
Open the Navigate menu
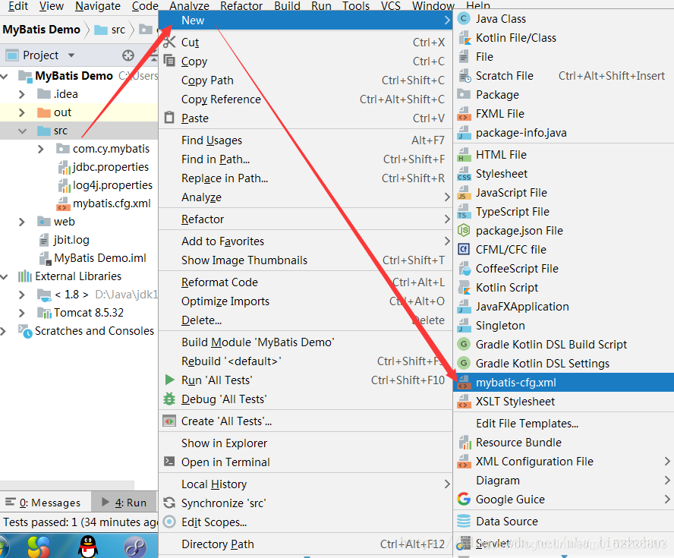98,6
